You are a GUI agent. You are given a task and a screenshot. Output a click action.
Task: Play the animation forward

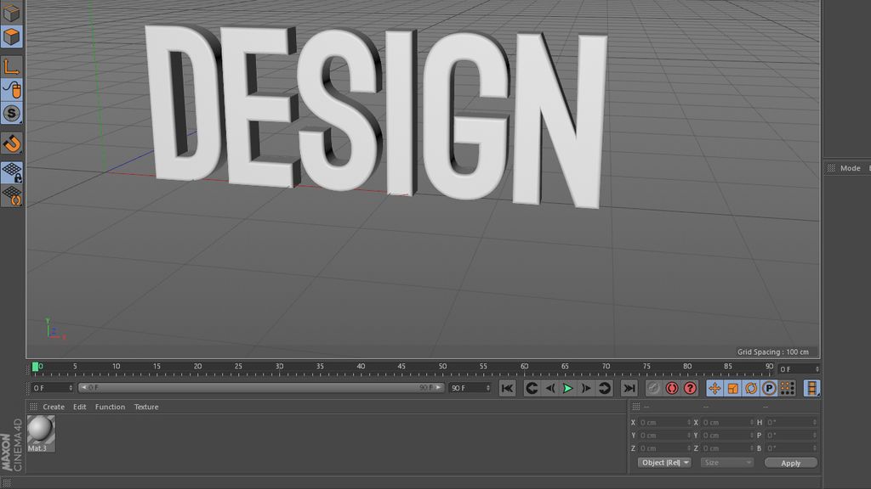[x=566, y=388]
